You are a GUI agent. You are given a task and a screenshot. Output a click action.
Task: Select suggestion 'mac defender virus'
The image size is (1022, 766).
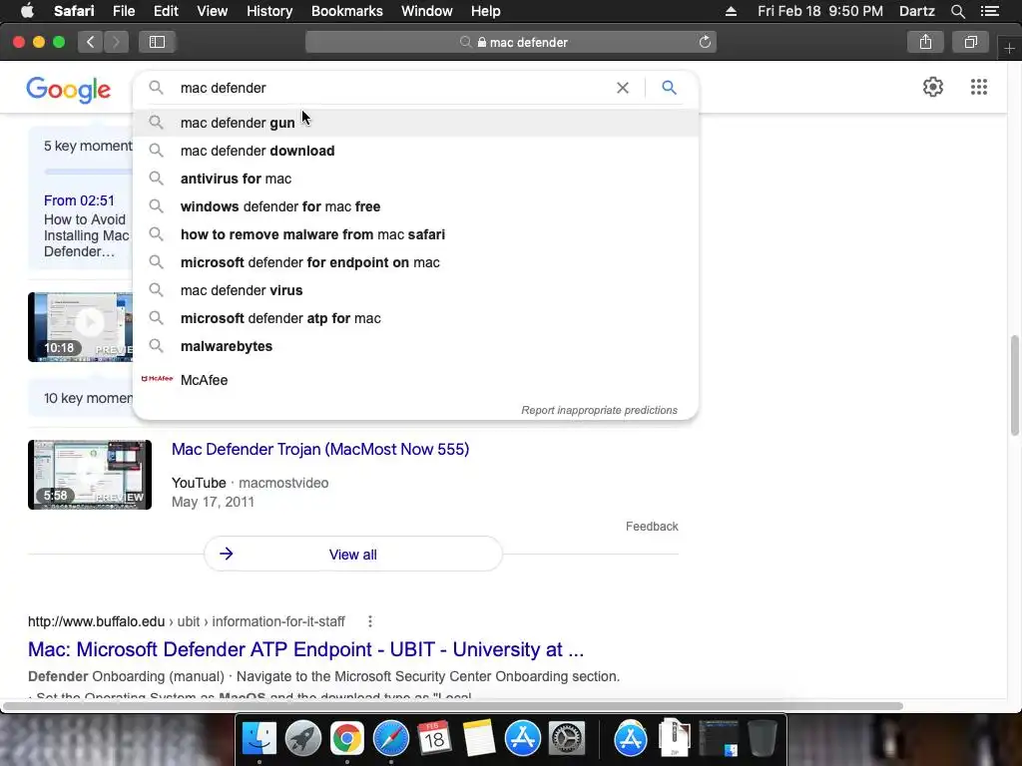pyautogui.click(x=415, y=290)
